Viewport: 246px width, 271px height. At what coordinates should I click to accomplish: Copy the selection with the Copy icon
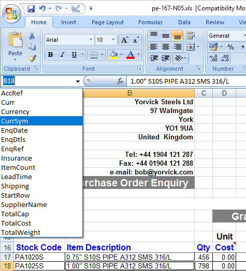point(32,46)
